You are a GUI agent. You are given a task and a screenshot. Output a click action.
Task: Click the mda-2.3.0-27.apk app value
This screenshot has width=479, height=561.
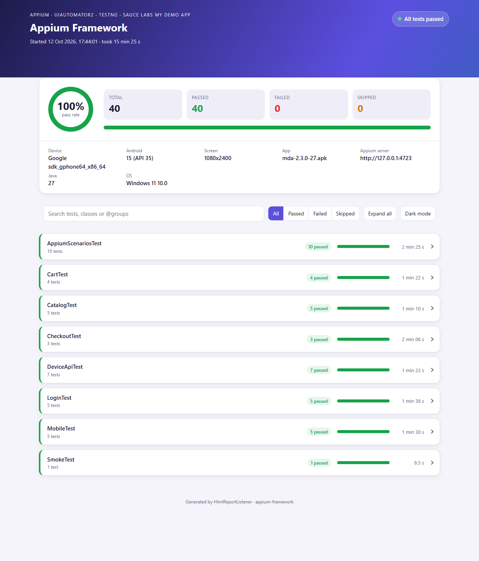click(305, 158)
